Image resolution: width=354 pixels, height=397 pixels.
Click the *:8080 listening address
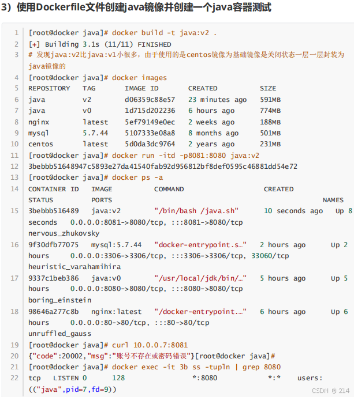click(205, 378)
